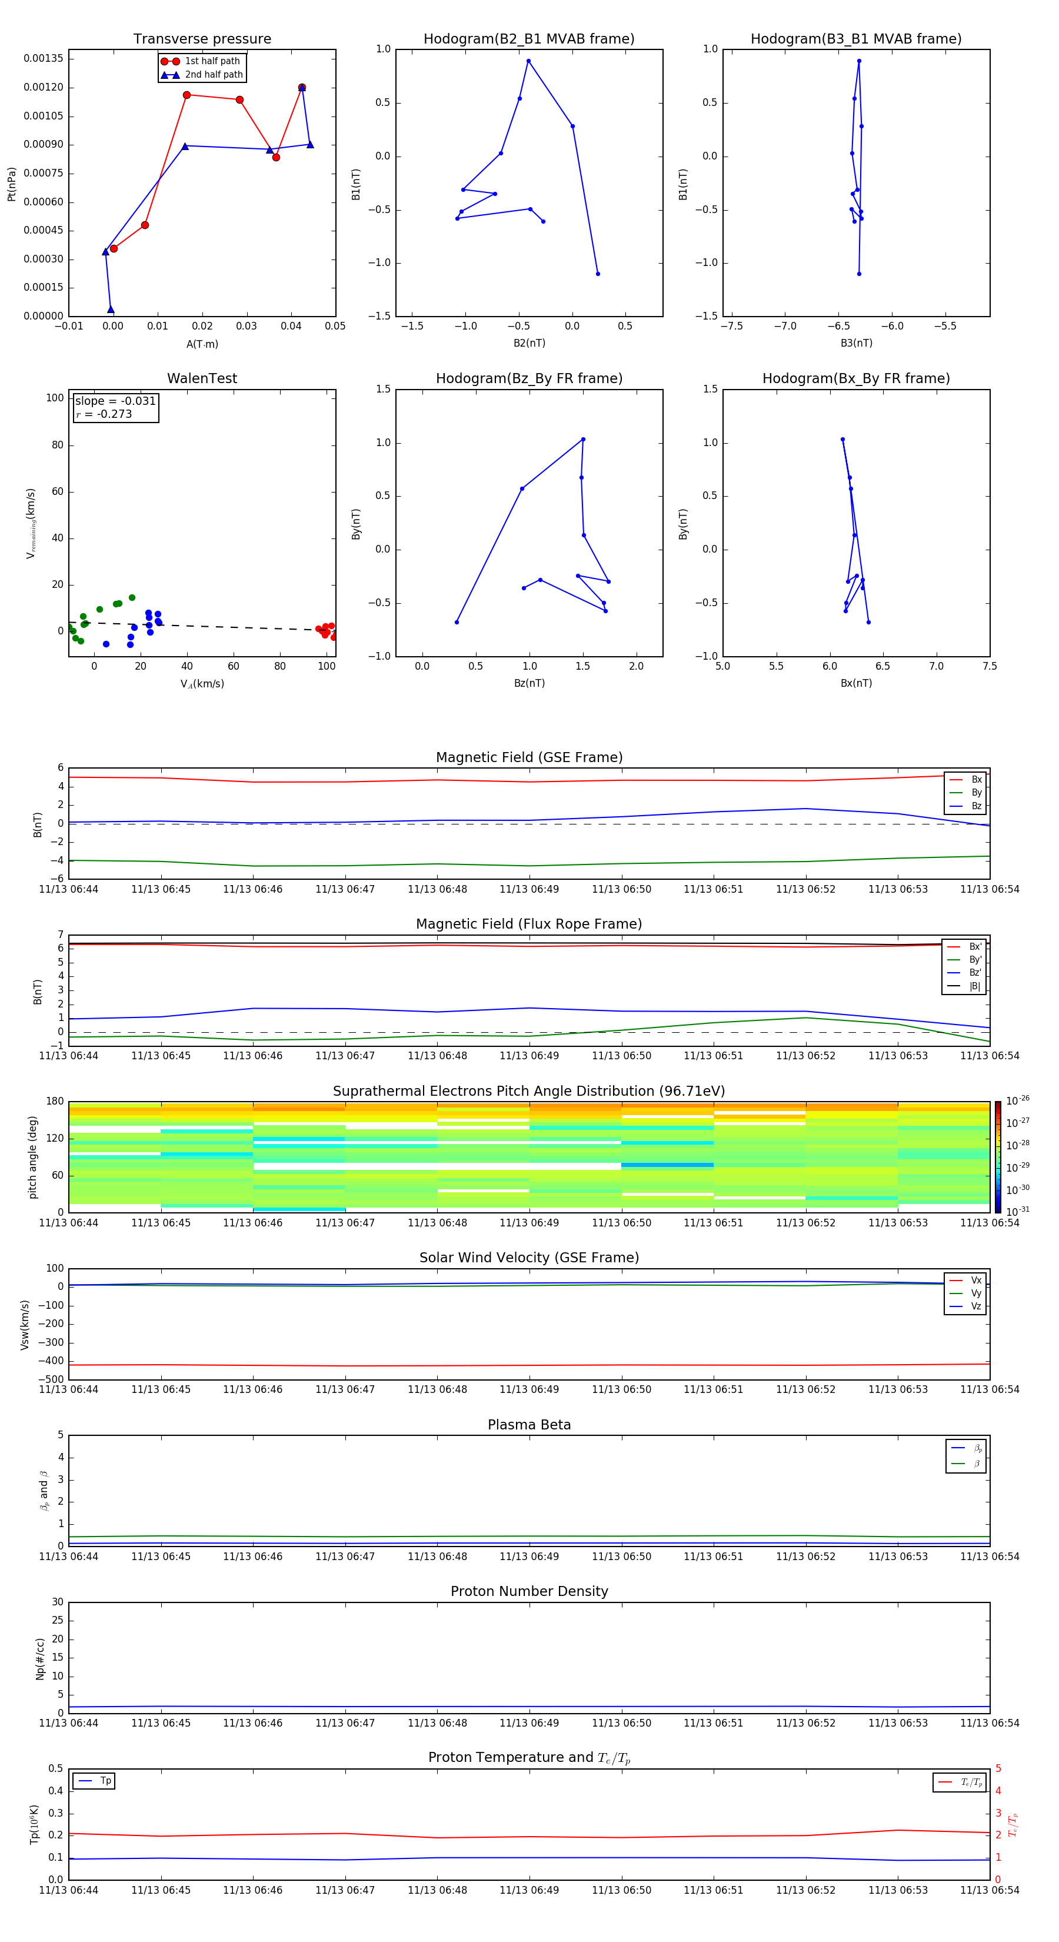Click the 'Np(#/cc)' axis label

[x=40, y=1658]
